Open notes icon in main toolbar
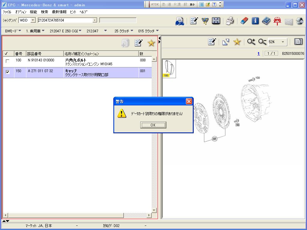This screenshot has height=230, width=307. [194, 21]
